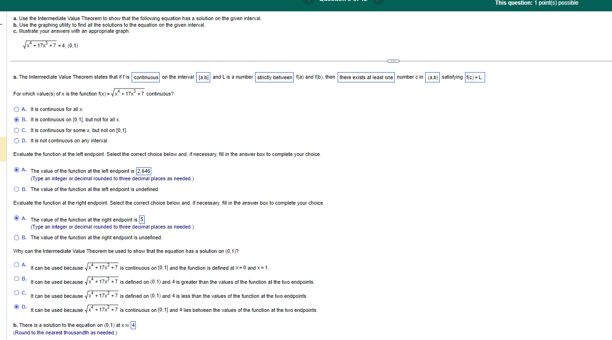This screenshot has height=340, width=612.
Task: Click the Question counter in the top bar
Action: click(343, 2)
